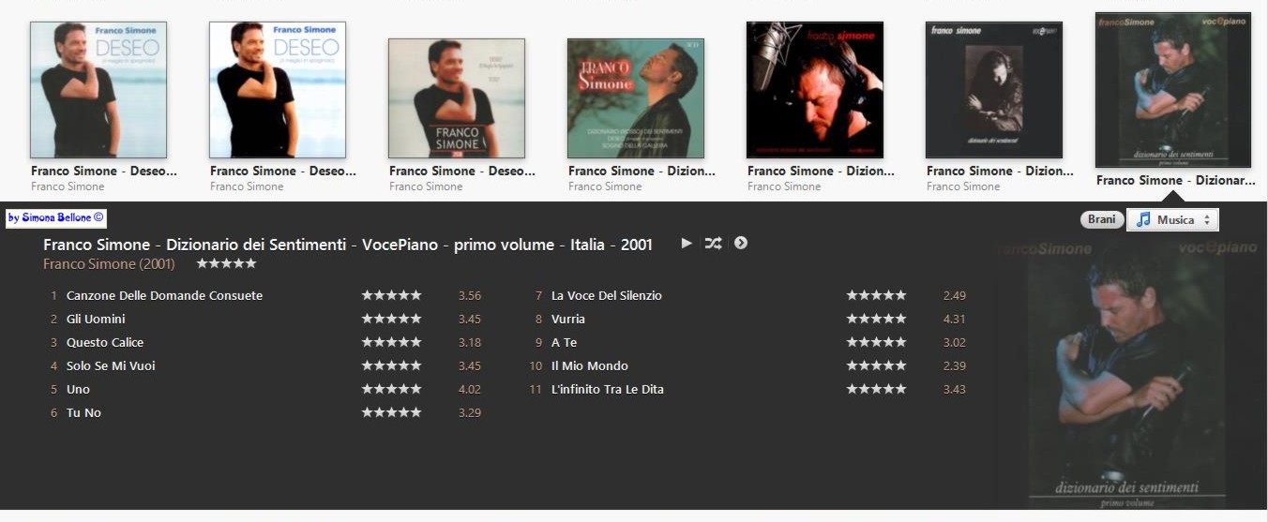Open the studio microphone album cover
Screen dimensions: 1268x522
815,90
